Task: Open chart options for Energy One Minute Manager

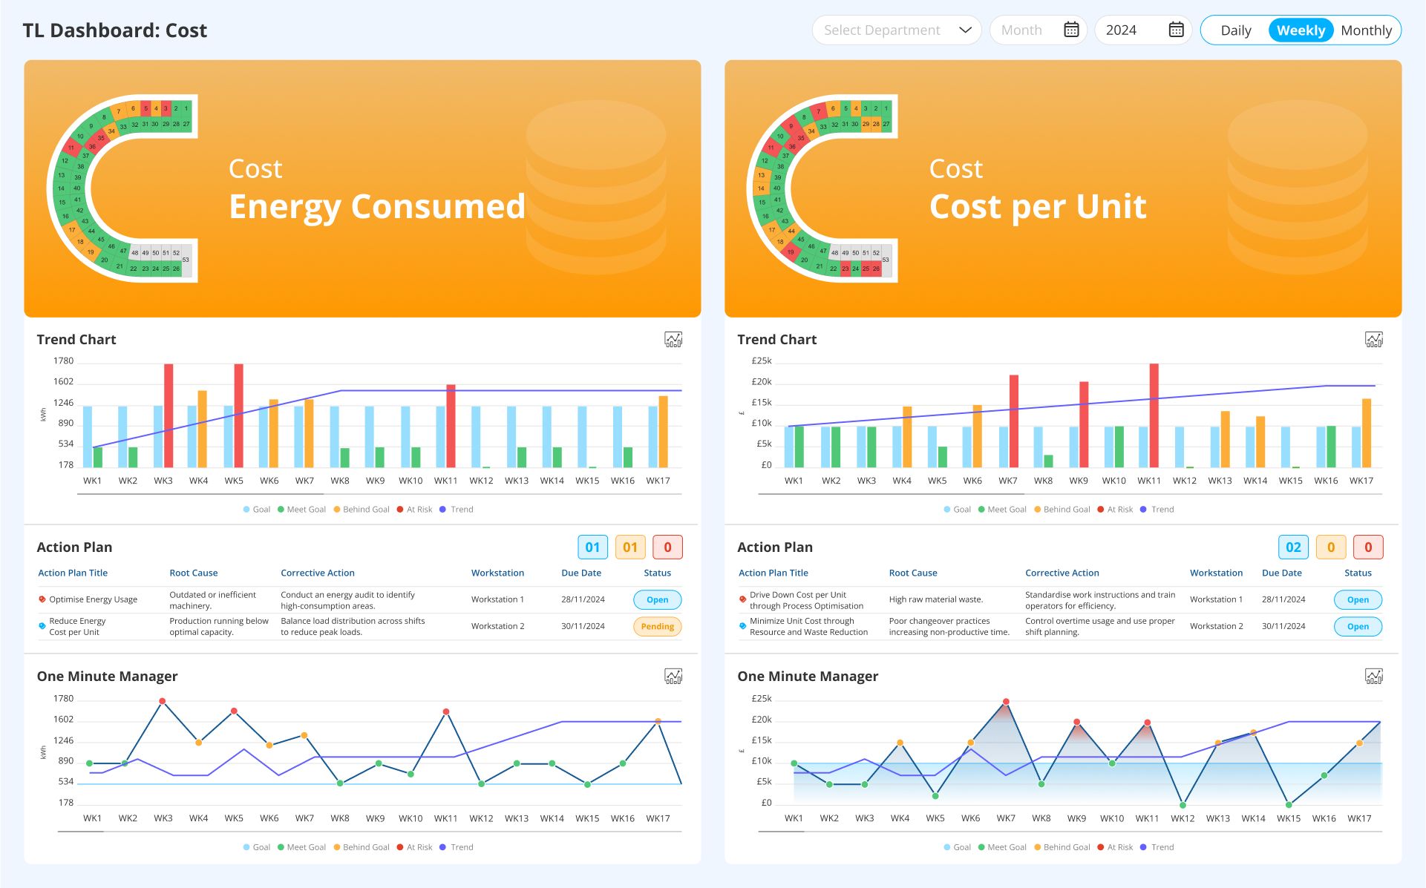Action: [673, 676]
